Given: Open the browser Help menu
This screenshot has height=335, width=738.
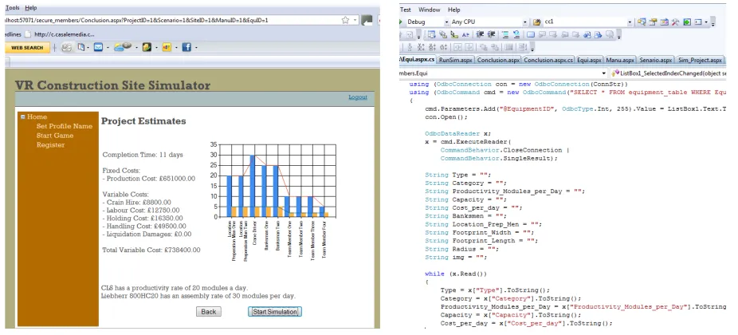Looking at the screenshot, I should (x=30, y=8).
